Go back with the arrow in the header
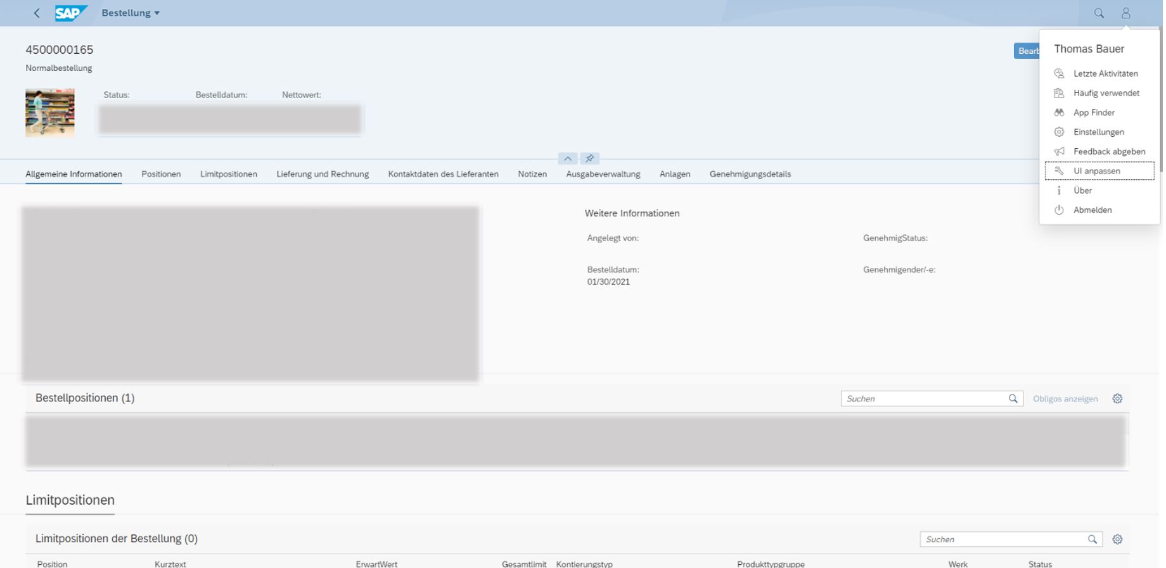The image size is (1166, 568). (37, 13)
